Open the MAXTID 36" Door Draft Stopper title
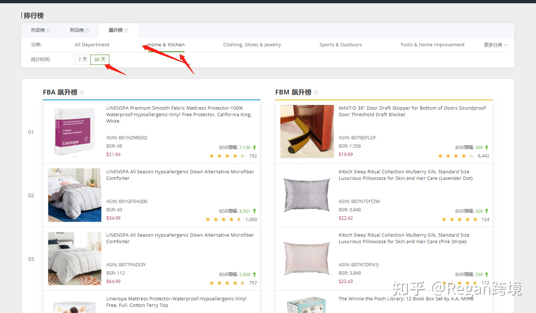The image size is (536, 313). pos(412,111)
